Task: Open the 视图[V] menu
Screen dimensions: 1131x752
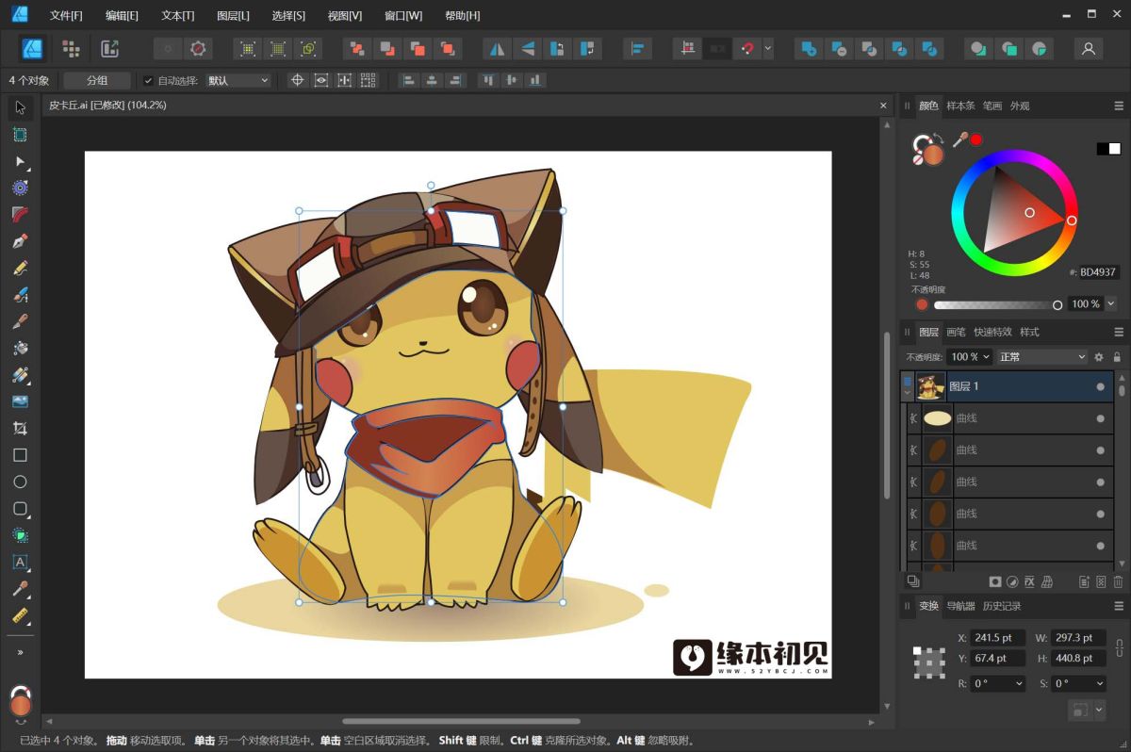Action: (344, 16)
